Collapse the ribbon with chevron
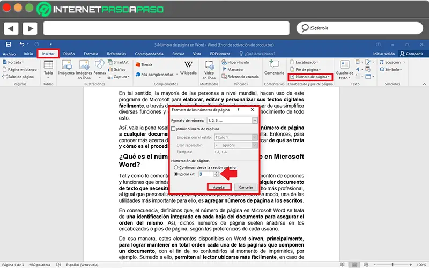The width and height of the screenshot is (429, 268). (424, 84)
